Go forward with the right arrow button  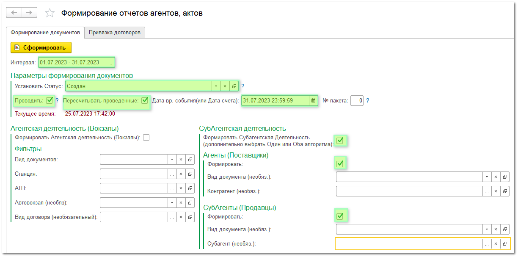point(29,13)
